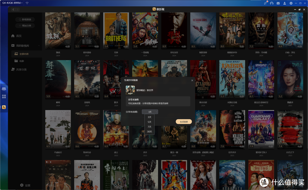The height and width of the screenshot is (190, 308).
Task: Open the system settings gear in top bar
Action: click(291, 3)
